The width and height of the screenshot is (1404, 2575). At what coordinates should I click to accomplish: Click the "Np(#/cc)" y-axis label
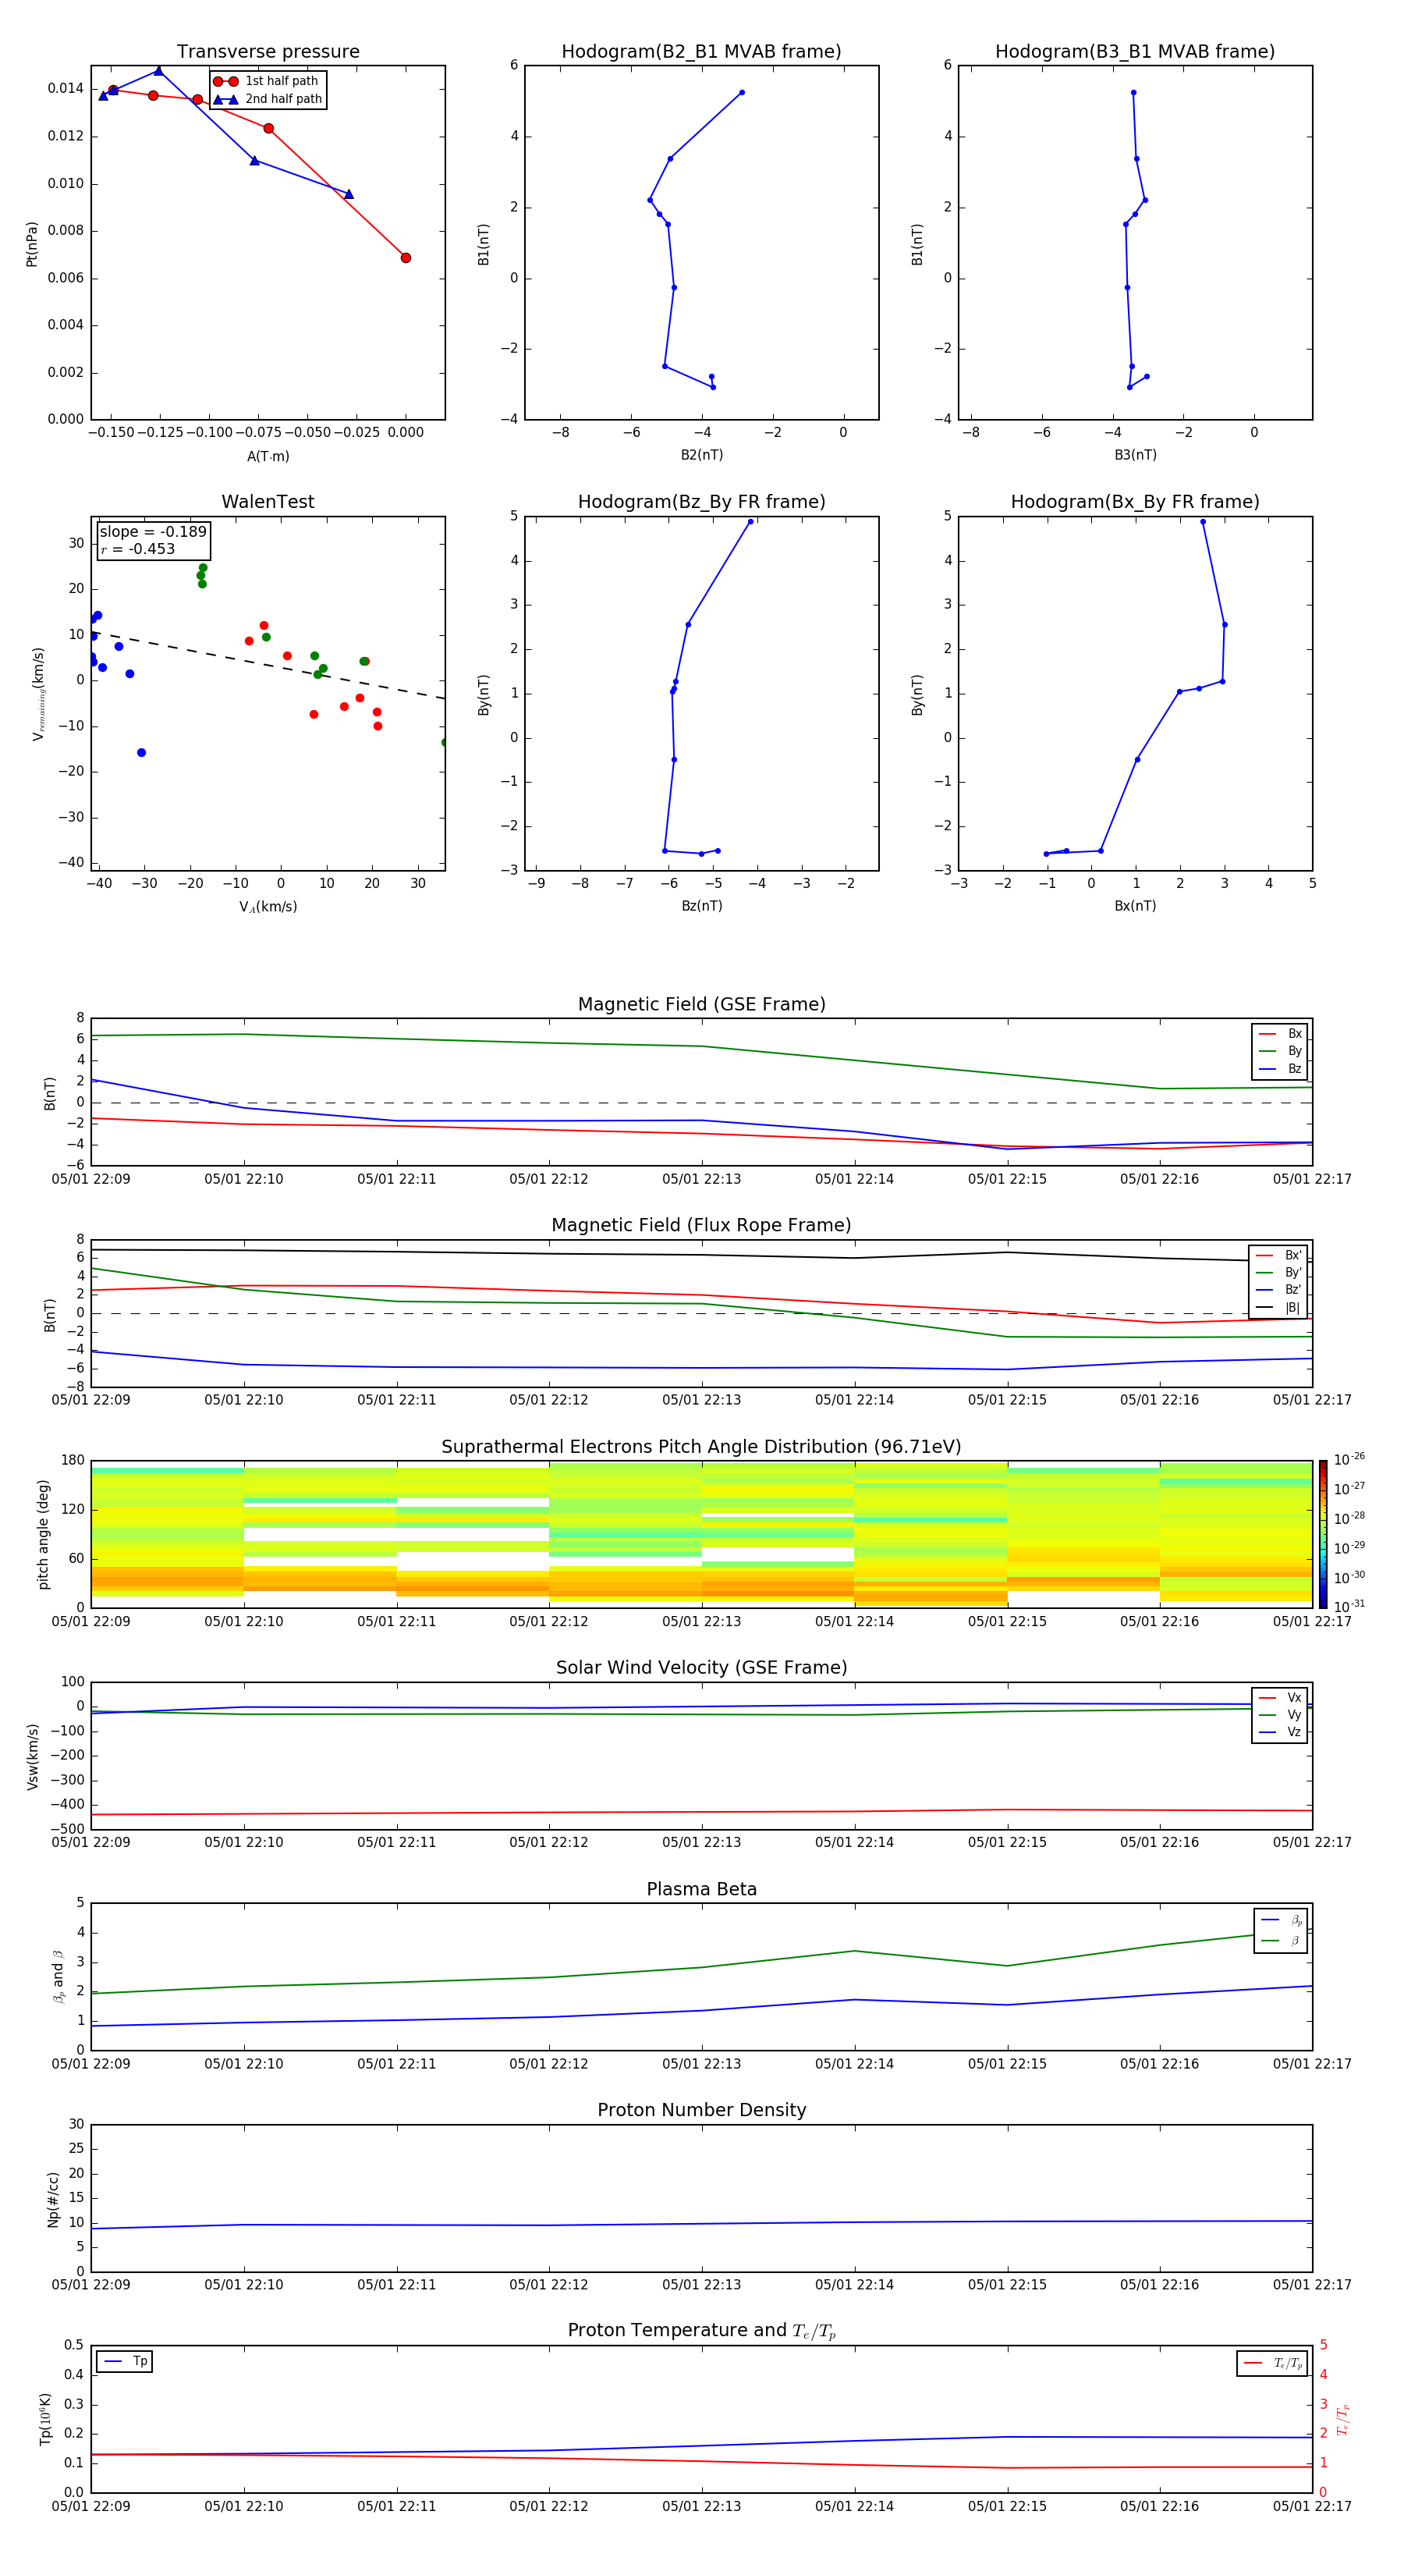53,2198
